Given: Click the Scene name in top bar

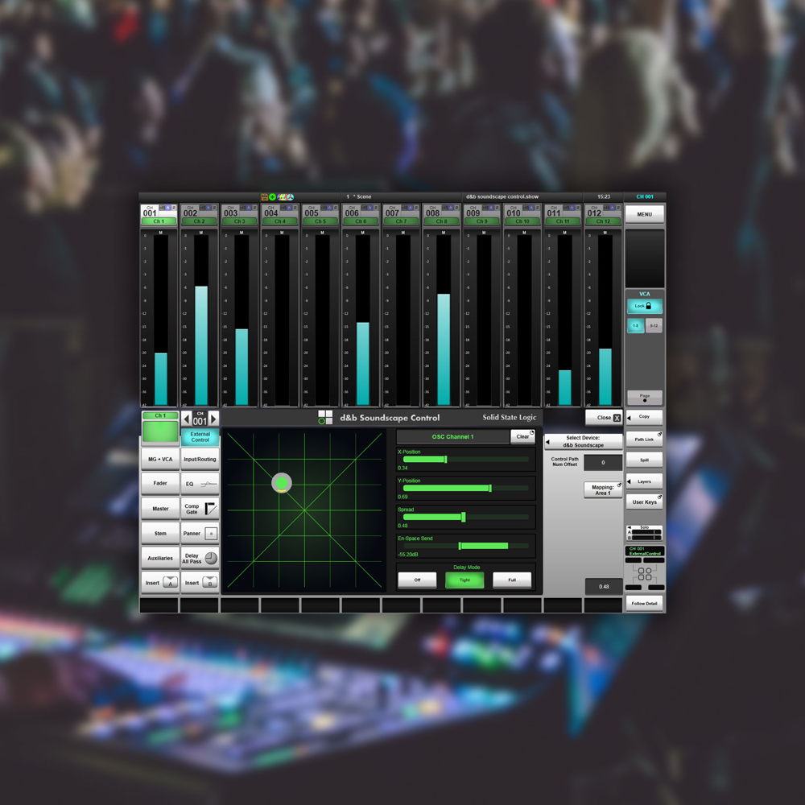Looking at the screenshot, I should point(364,196).
